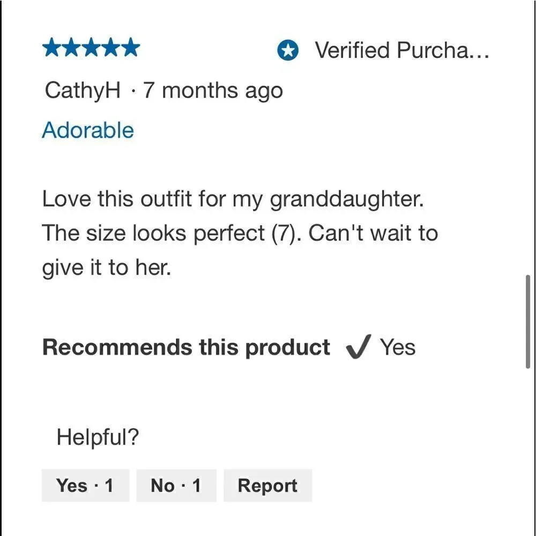
Task: Click the vertical scrollbar thumb
Action: click(528, 321)
